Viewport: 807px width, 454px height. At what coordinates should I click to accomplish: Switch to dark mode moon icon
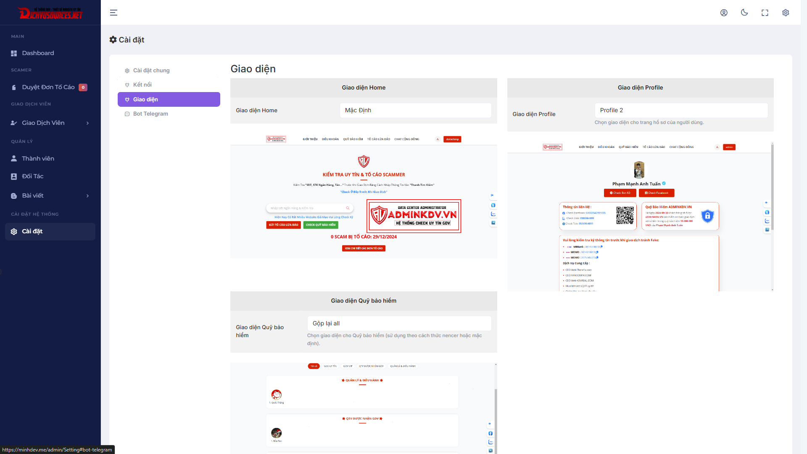click(744, 13)
